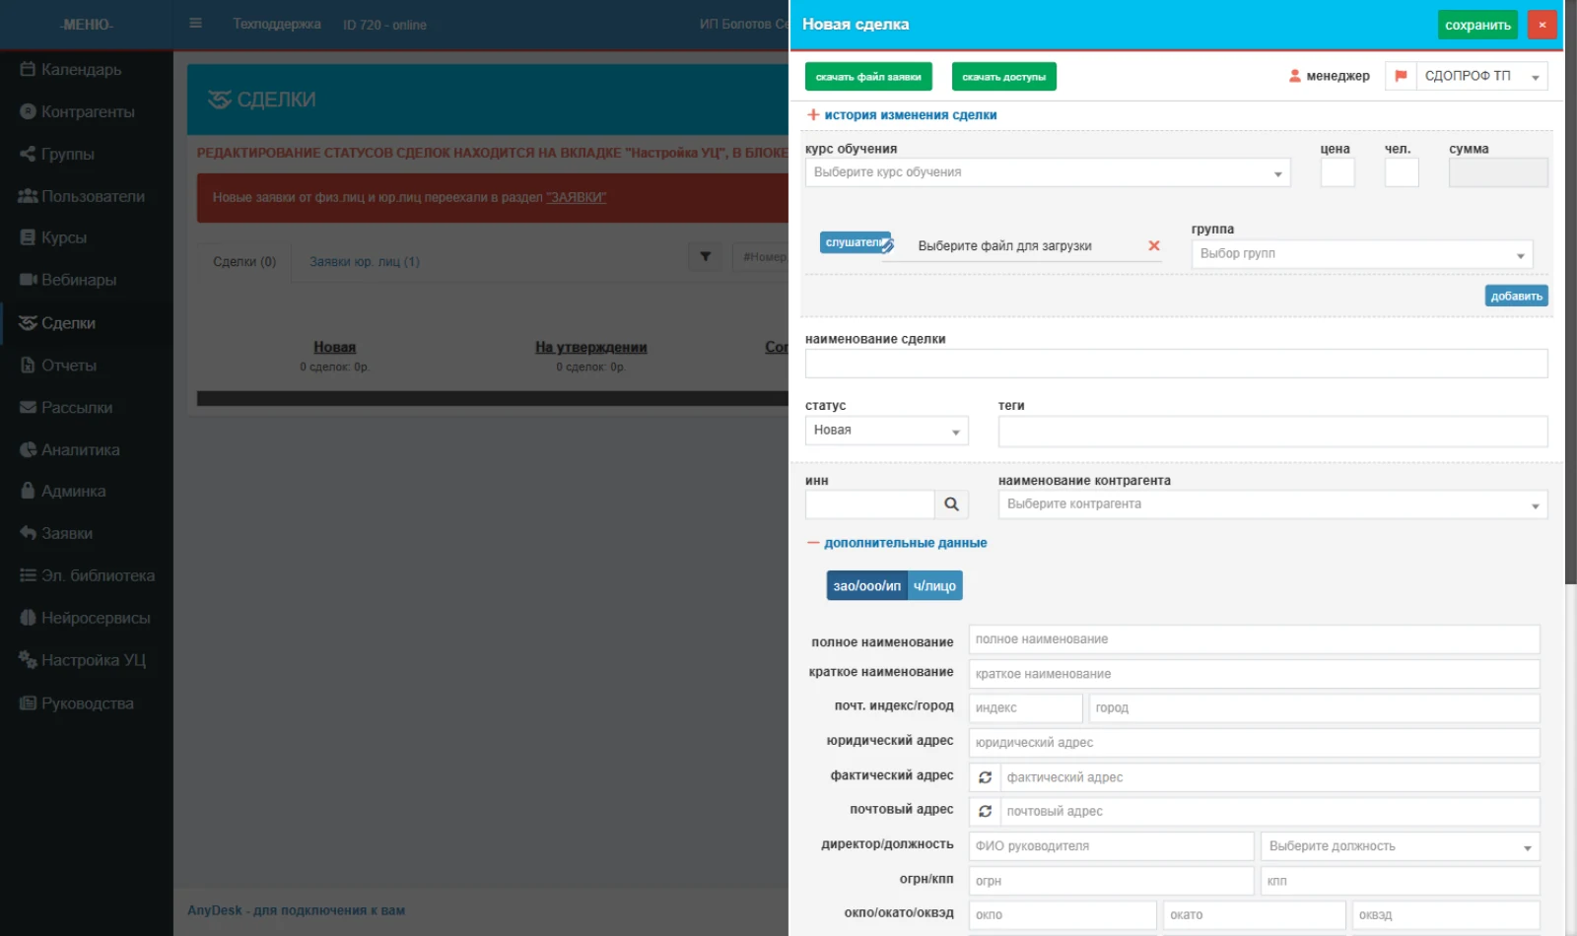Remove selected upload file with red X
The height and width of the screenshot is (936, 1577).
(x=1153, y=245)
